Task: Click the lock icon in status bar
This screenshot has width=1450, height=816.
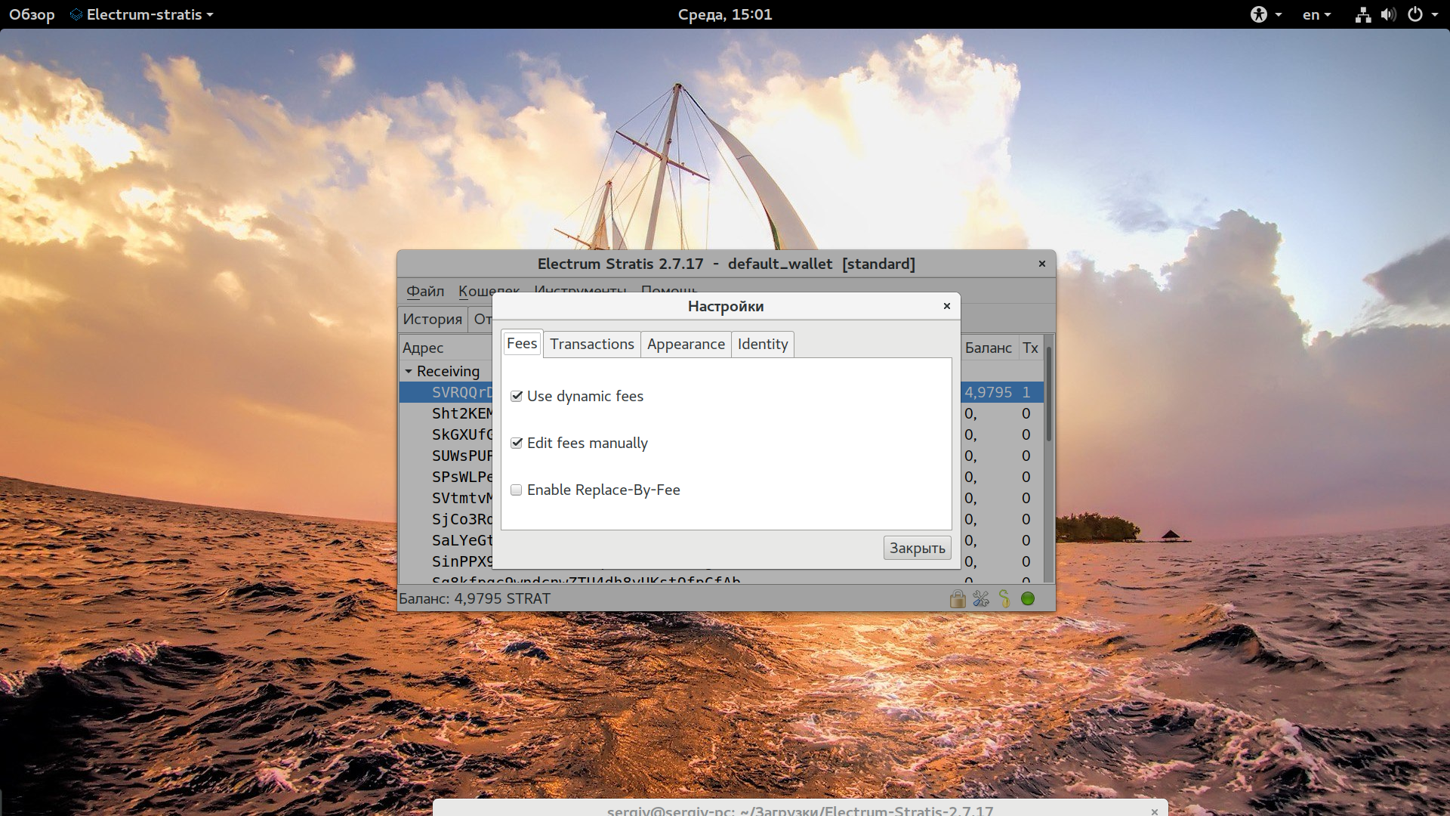Action: 956,598
